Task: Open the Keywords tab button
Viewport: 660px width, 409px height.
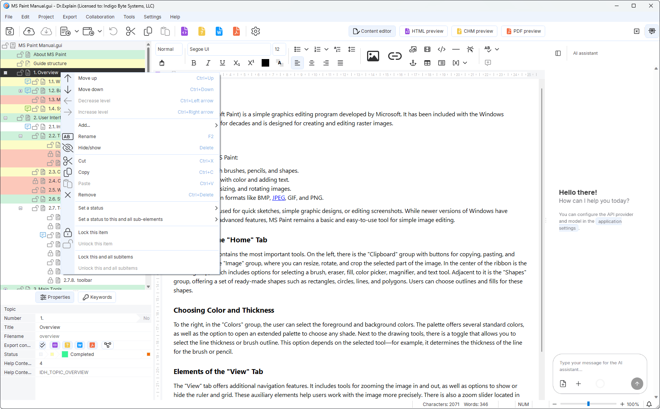Action: 97,297
